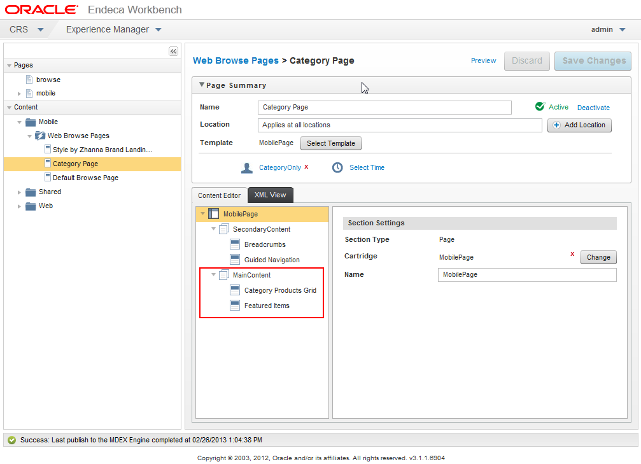Click the Category Products Grid cartridge icon
This screenshot has width=641, height=464.
coord(235,290)
